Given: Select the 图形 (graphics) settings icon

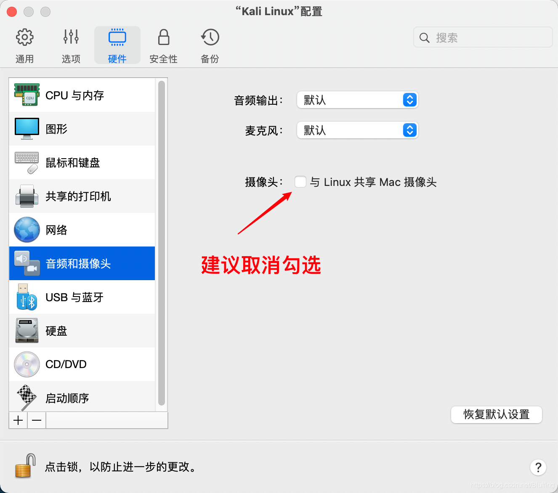Looking at the screenshot, I should [x=27, y=129].
